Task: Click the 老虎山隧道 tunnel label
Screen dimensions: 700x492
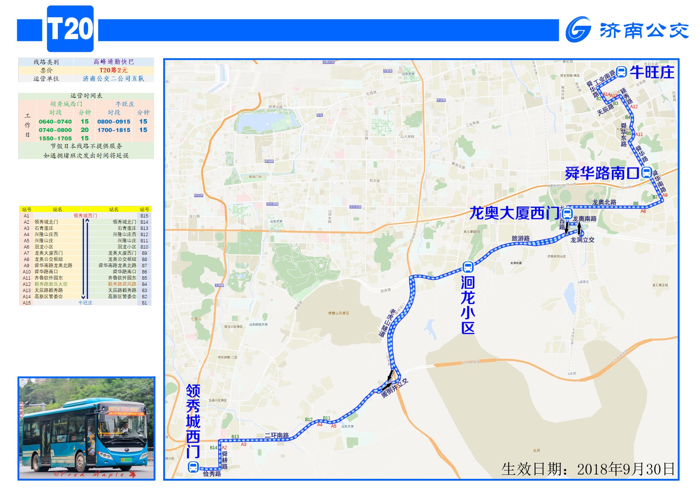Action: point(388,323)
